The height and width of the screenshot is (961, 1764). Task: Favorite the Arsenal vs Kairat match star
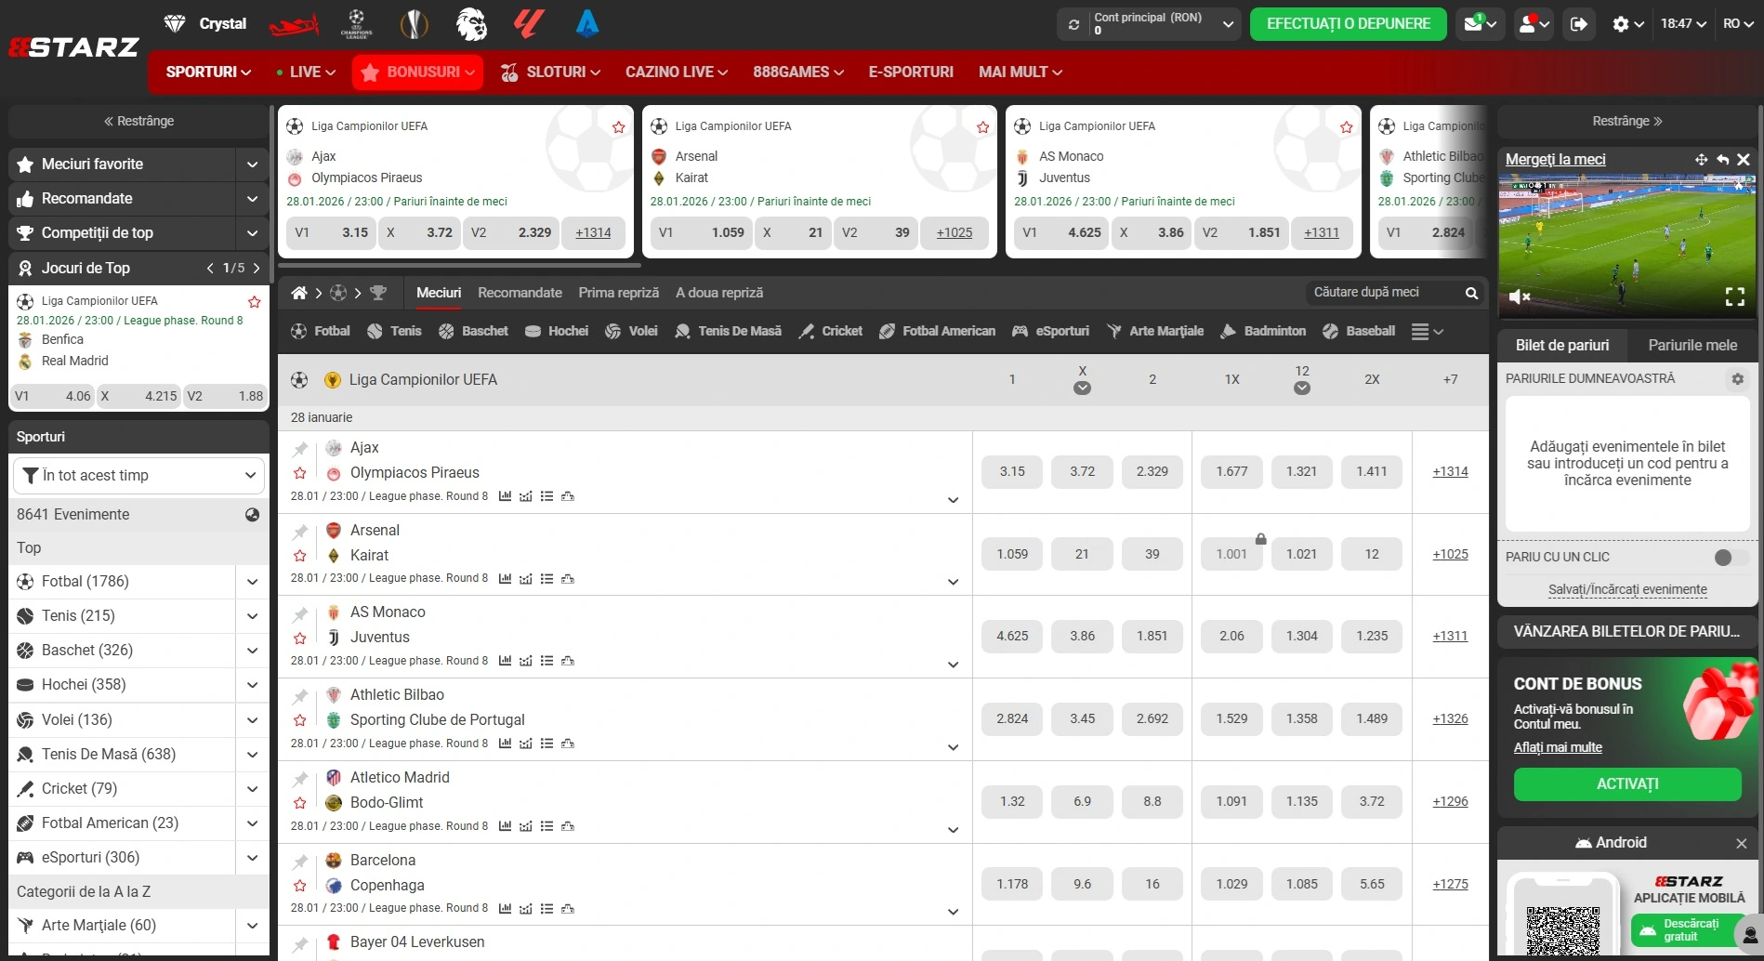pos(299,556)
